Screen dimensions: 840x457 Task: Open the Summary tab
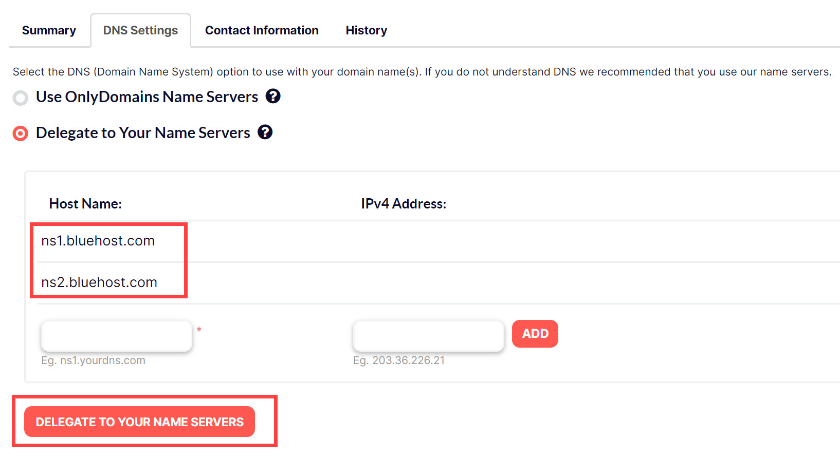(x=49, y=30)
